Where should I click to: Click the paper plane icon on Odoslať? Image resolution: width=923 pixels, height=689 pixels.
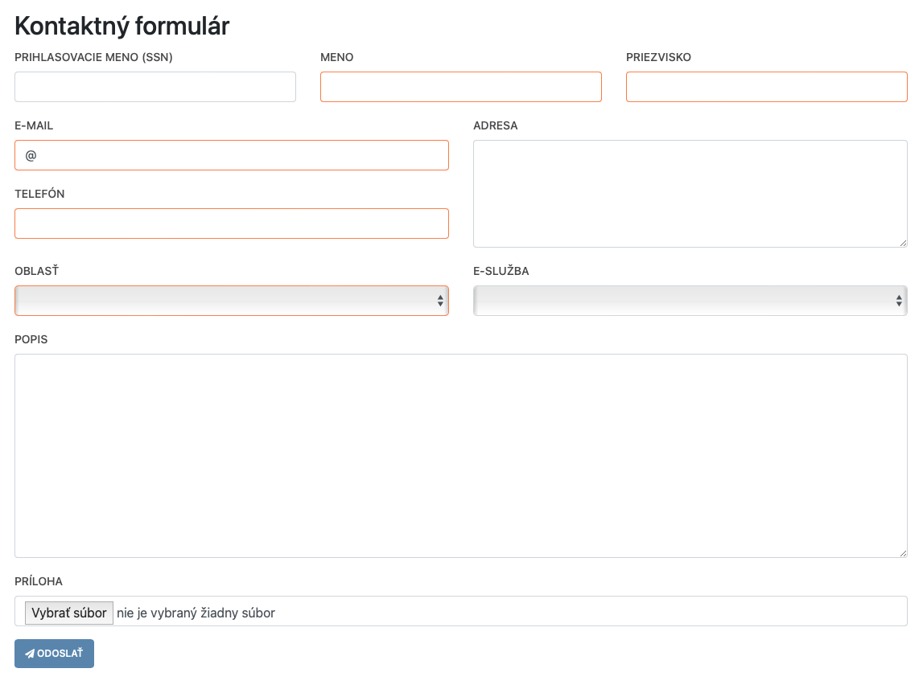(x=30, y=654)
